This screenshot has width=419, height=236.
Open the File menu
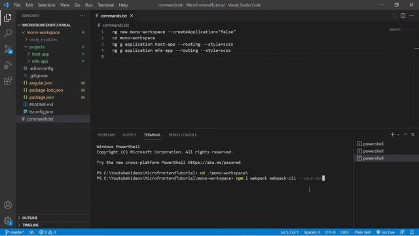click(x=17, y=5)
